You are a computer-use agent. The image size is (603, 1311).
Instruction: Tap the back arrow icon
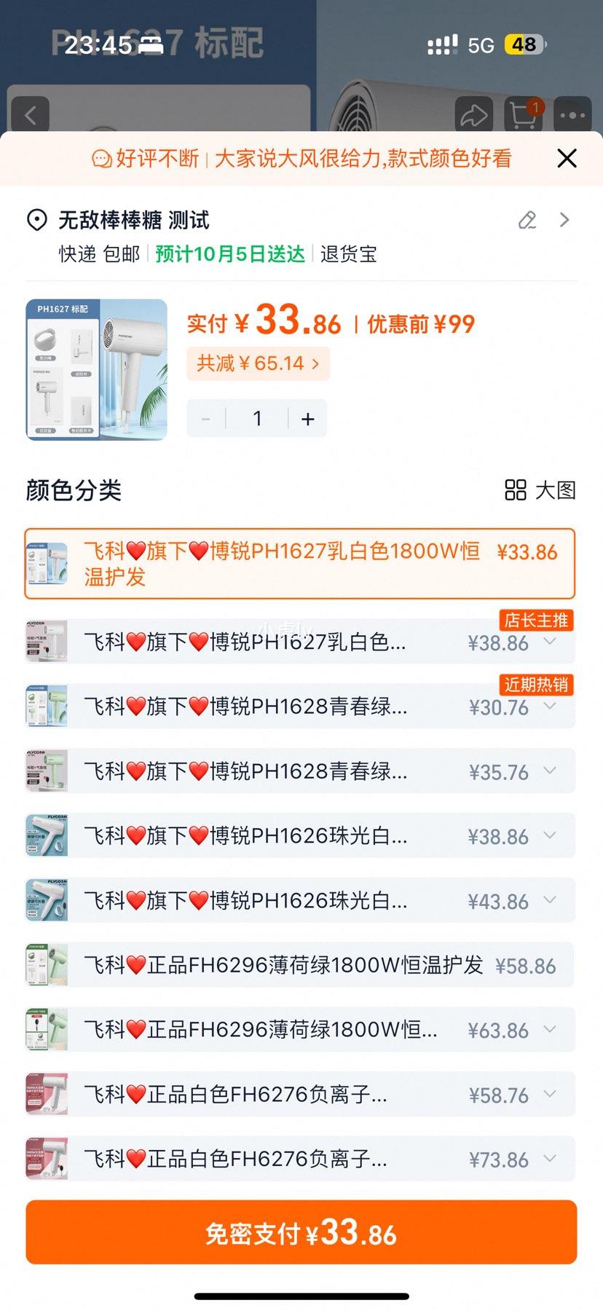pos(30,115)
